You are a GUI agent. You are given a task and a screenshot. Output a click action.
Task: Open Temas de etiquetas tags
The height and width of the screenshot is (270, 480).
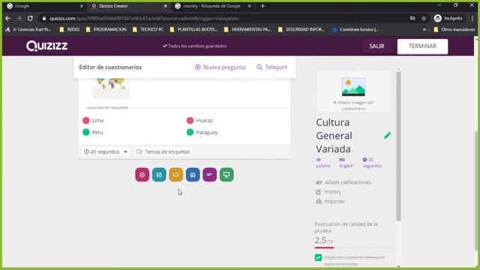(x=163, y=151)
